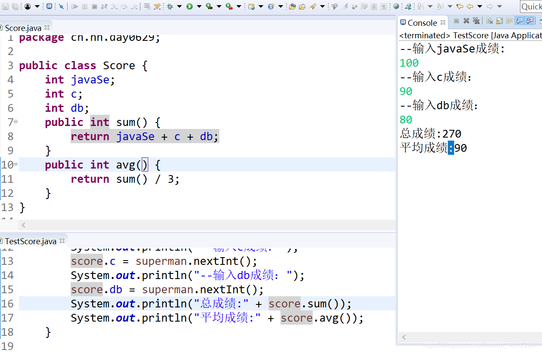Screen dimensions: 542x353
Task: Click the Open Task folder icon
Action: (x=302, y=6)
